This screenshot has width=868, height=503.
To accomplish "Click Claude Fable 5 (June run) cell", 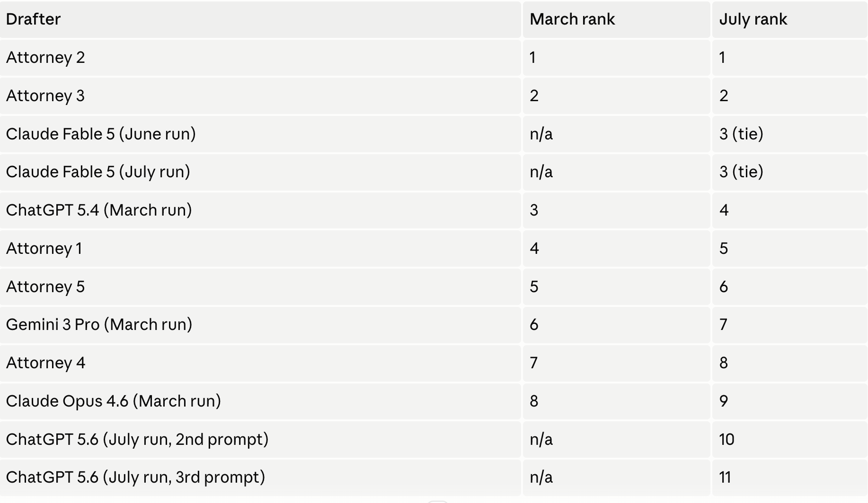I will pos(260,134).
